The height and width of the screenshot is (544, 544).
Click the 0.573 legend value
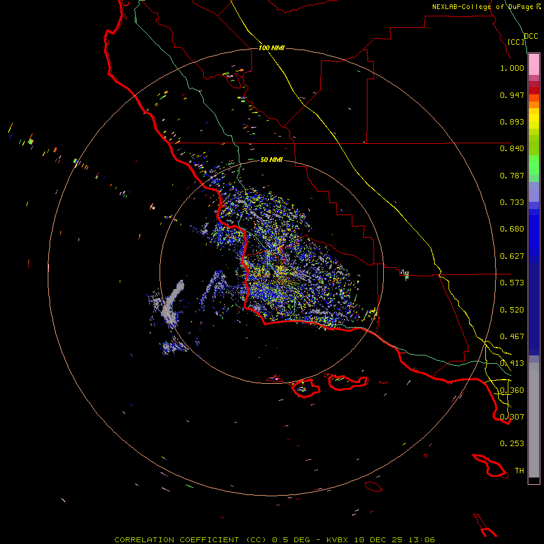[512, 283]
